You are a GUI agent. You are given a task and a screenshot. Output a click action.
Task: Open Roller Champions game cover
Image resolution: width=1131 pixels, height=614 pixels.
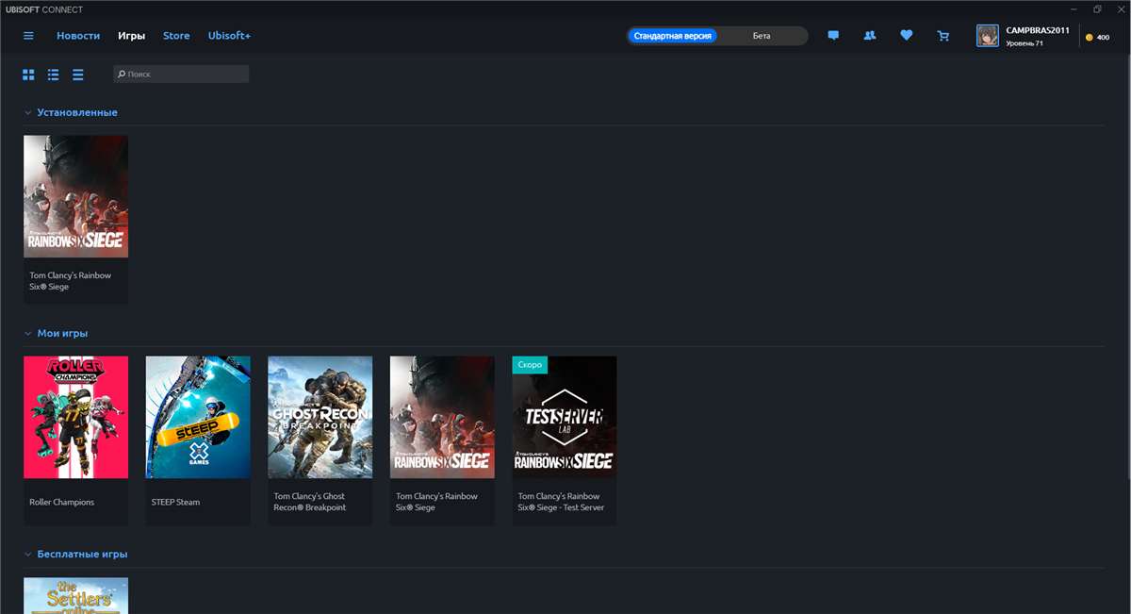tap(75, 417)
